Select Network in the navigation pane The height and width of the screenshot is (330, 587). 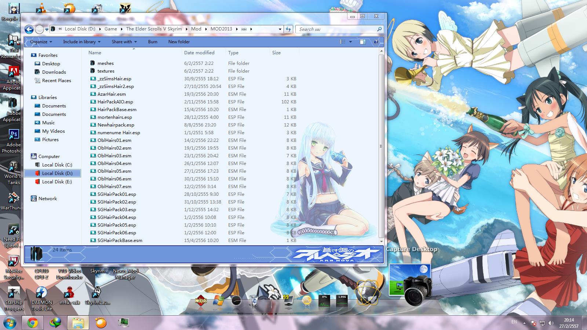[x=48, y=199]
